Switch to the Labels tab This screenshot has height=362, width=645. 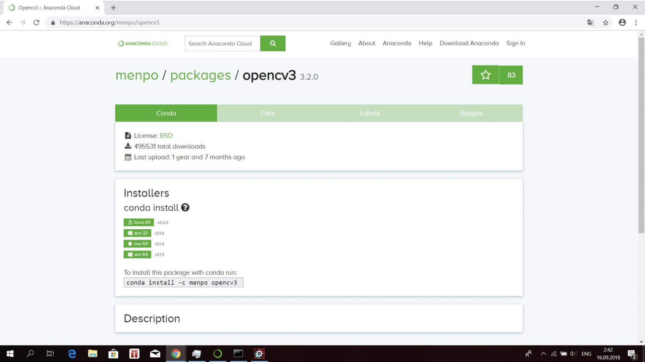[x=369, y=113]
